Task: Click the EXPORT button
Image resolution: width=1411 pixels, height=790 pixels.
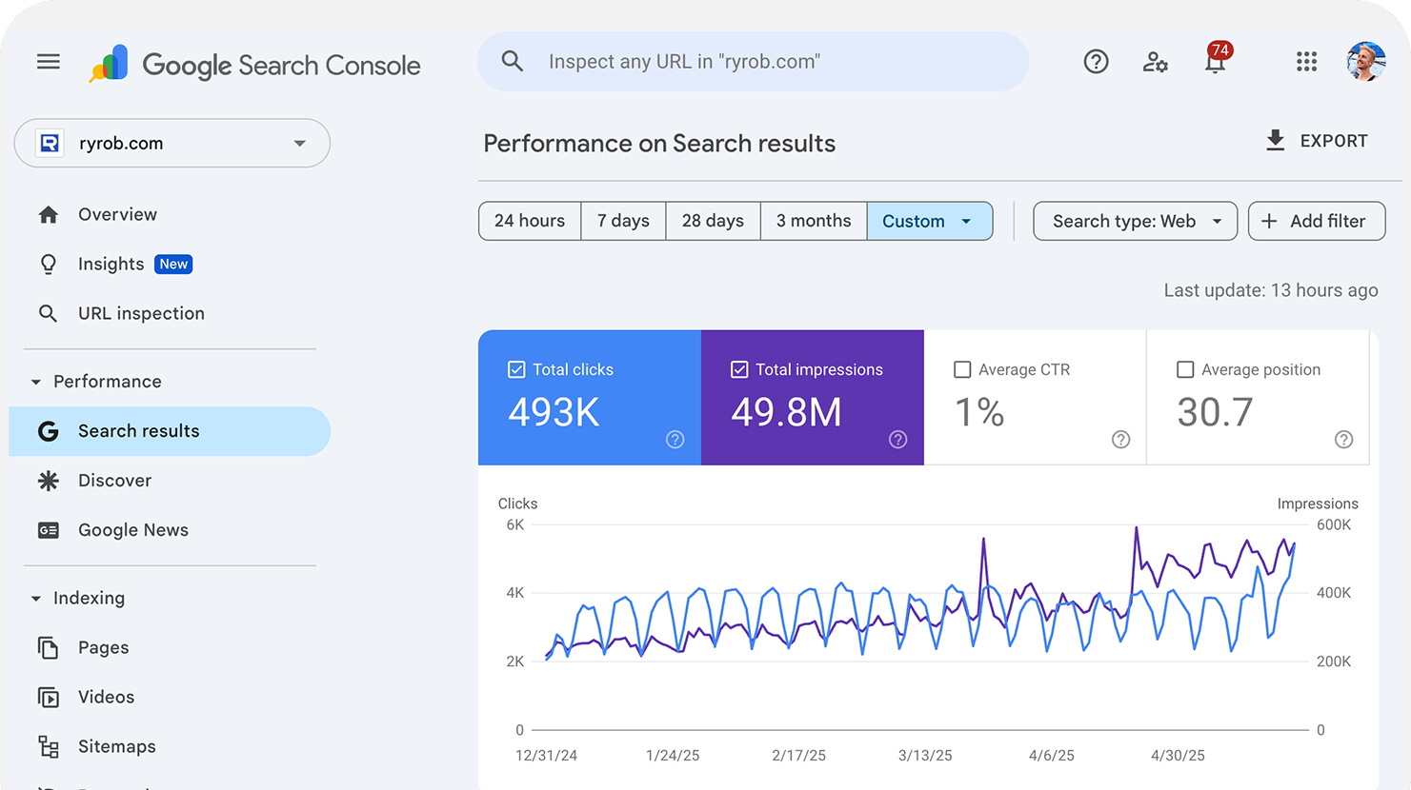Action: (x=1317, y=141)
